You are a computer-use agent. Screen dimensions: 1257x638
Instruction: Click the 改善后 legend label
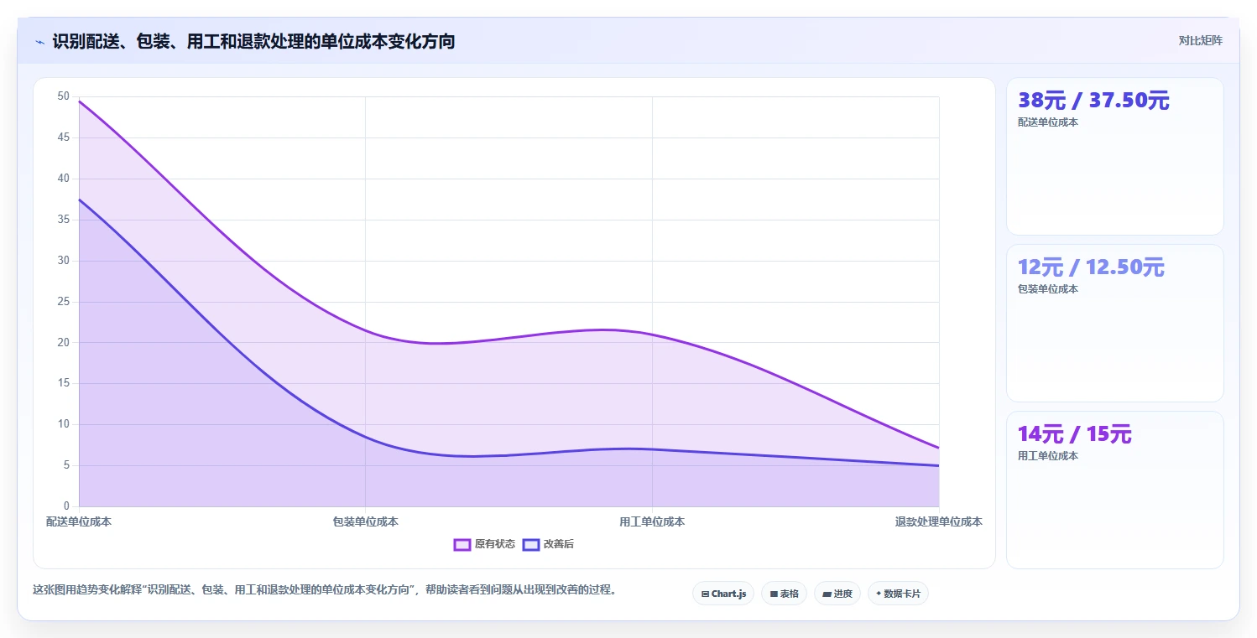tap(559, 545)
